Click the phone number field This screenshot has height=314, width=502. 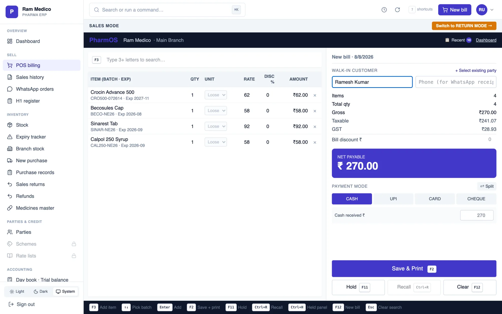(x=456, y=82)
